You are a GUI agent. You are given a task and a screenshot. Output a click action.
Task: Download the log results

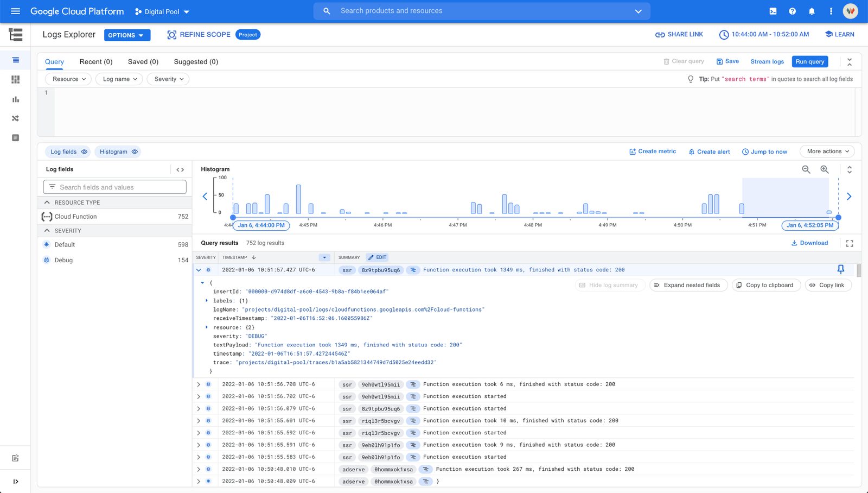pos(809,243)
